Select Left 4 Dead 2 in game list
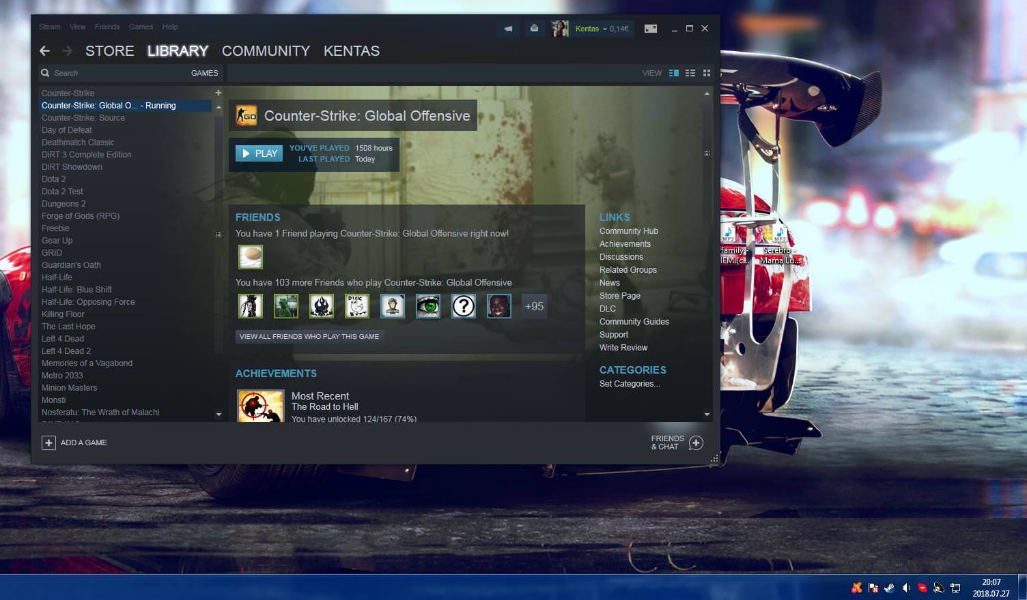 (x=66, y=351)
